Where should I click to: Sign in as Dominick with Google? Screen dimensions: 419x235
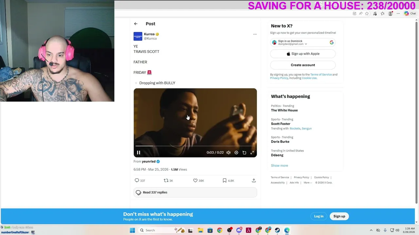[x=303, y=42]
